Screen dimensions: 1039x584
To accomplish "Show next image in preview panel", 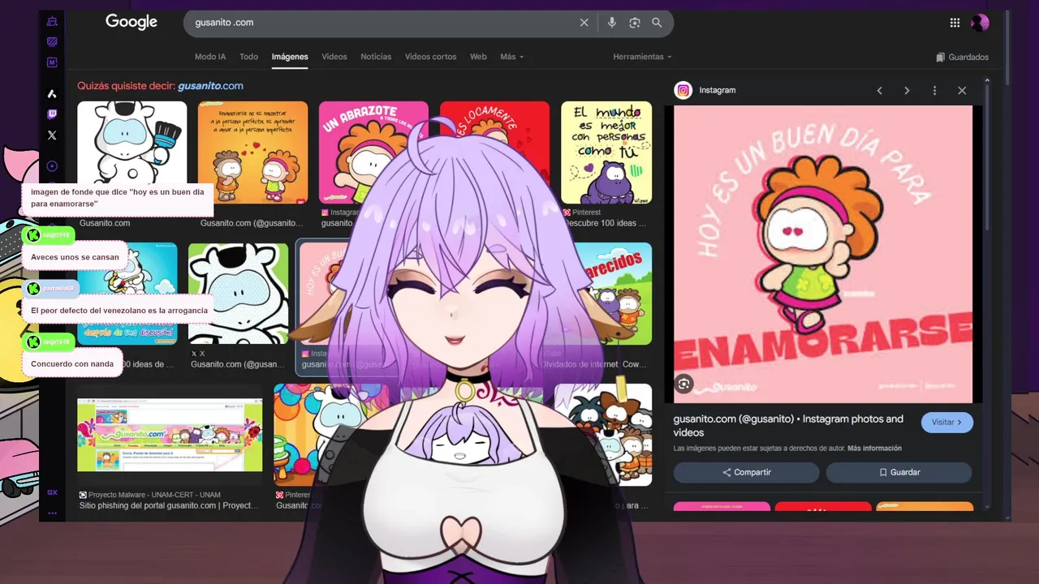I will click(907, 91).
